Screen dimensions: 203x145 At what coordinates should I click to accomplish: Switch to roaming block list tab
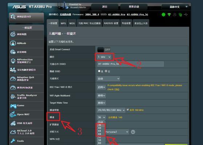pos(141,23)
